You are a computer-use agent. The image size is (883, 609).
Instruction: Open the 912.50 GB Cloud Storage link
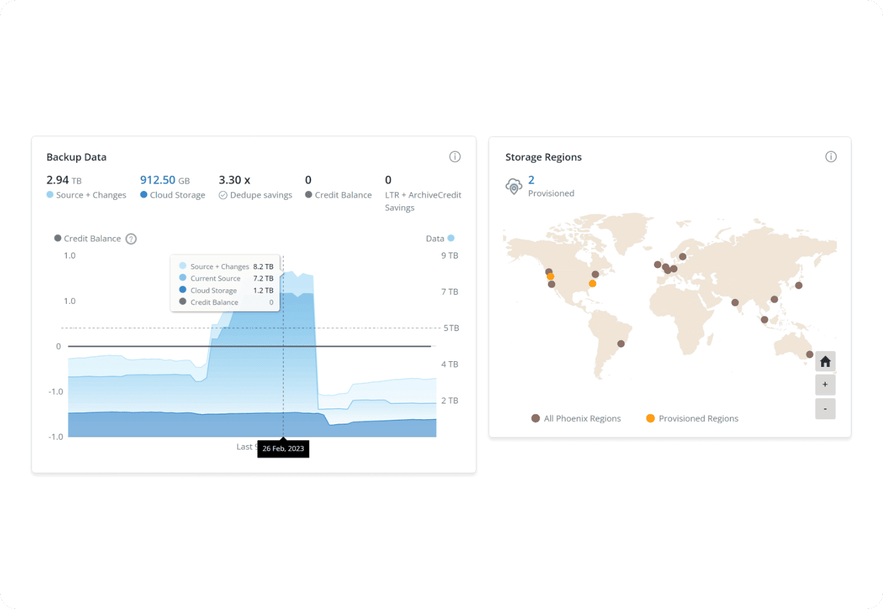[158, 180]
